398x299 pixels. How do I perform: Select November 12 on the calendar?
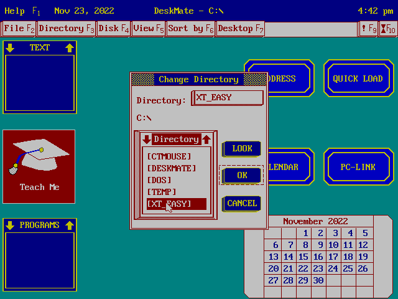click(x=363, y=245)
